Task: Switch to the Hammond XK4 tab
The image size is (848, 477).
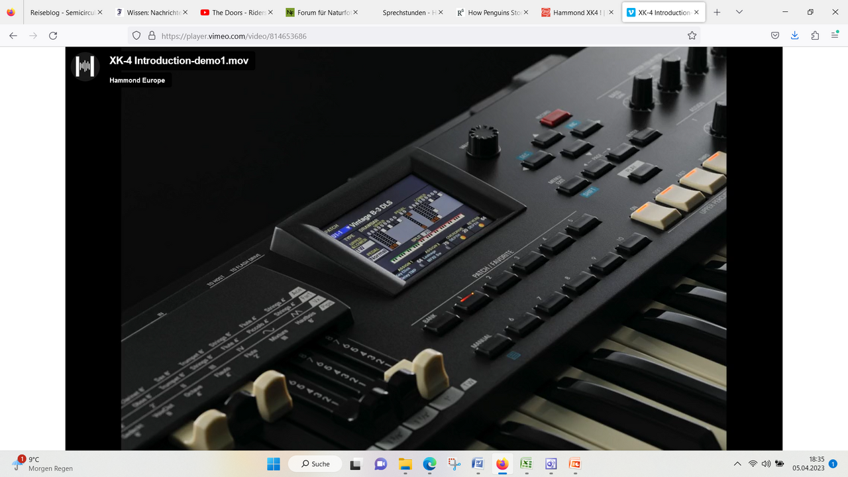Action: 575,13
